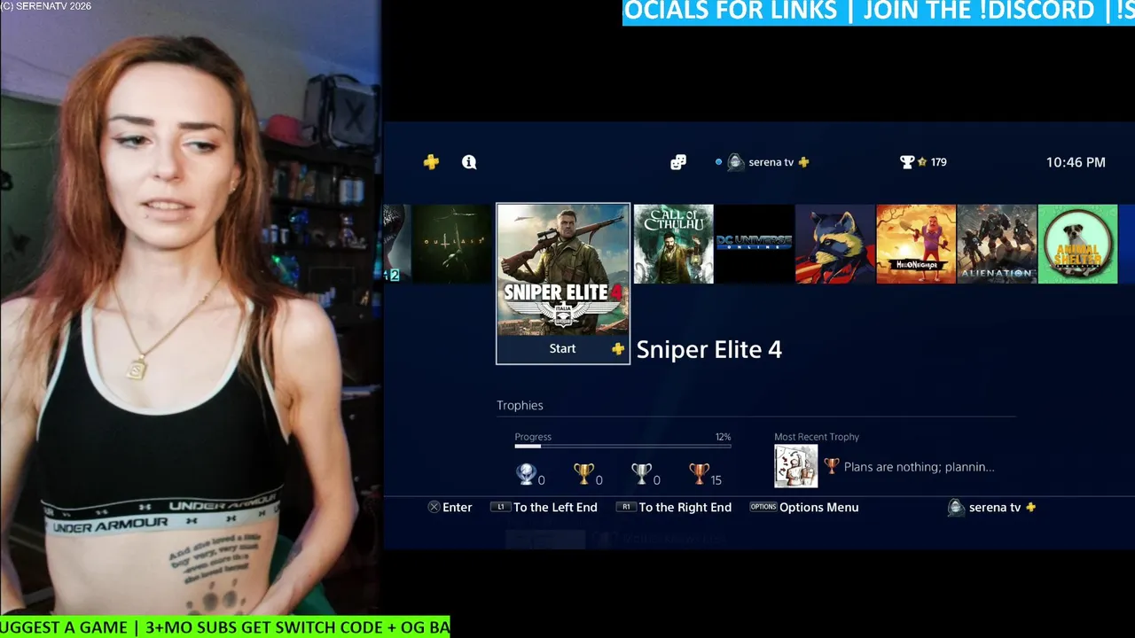Click L1 To the Left End hint
Viewport: 1135px width, 638px height.
pos(544,508)
